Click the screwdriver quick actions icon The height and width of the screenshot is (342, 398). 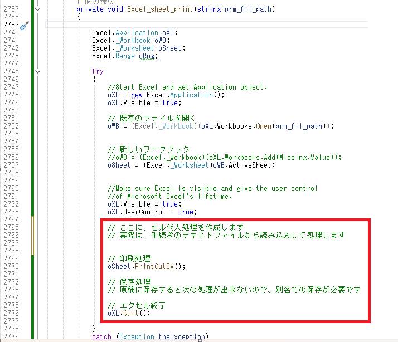(25, 26)
